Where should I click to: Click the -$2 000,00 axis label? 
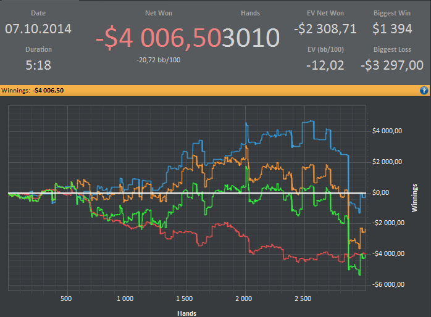388,223
